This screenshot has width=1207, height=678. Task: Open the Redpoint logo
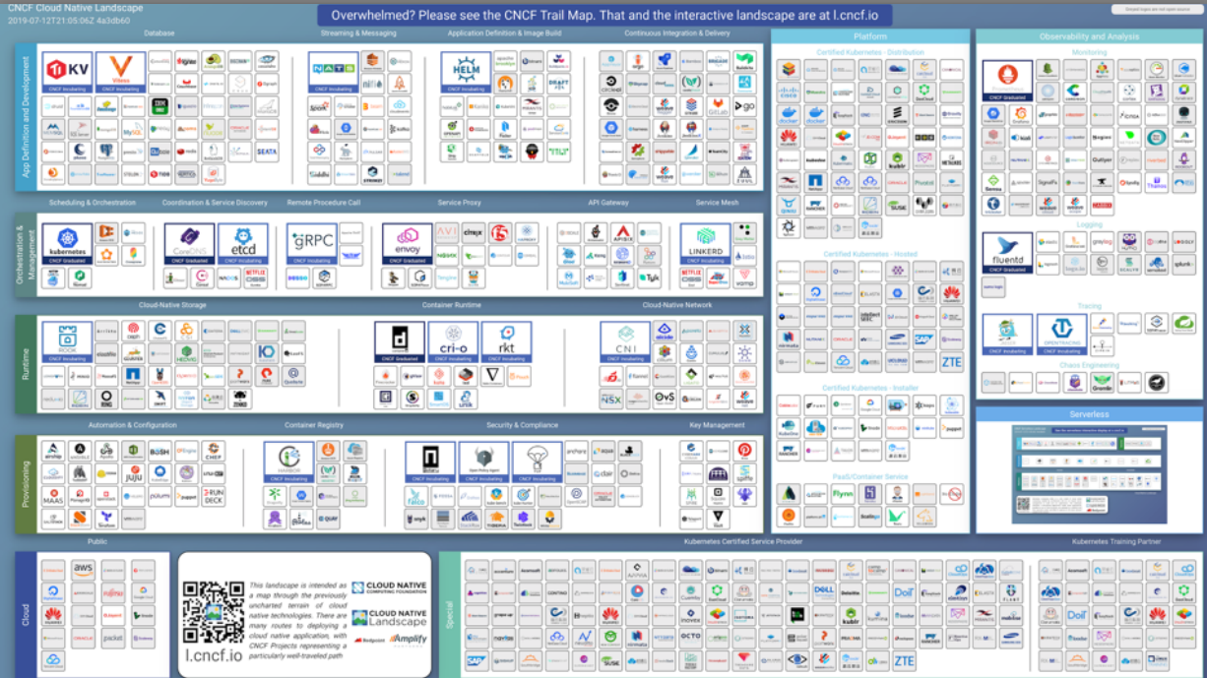click(x=370, y=640)
